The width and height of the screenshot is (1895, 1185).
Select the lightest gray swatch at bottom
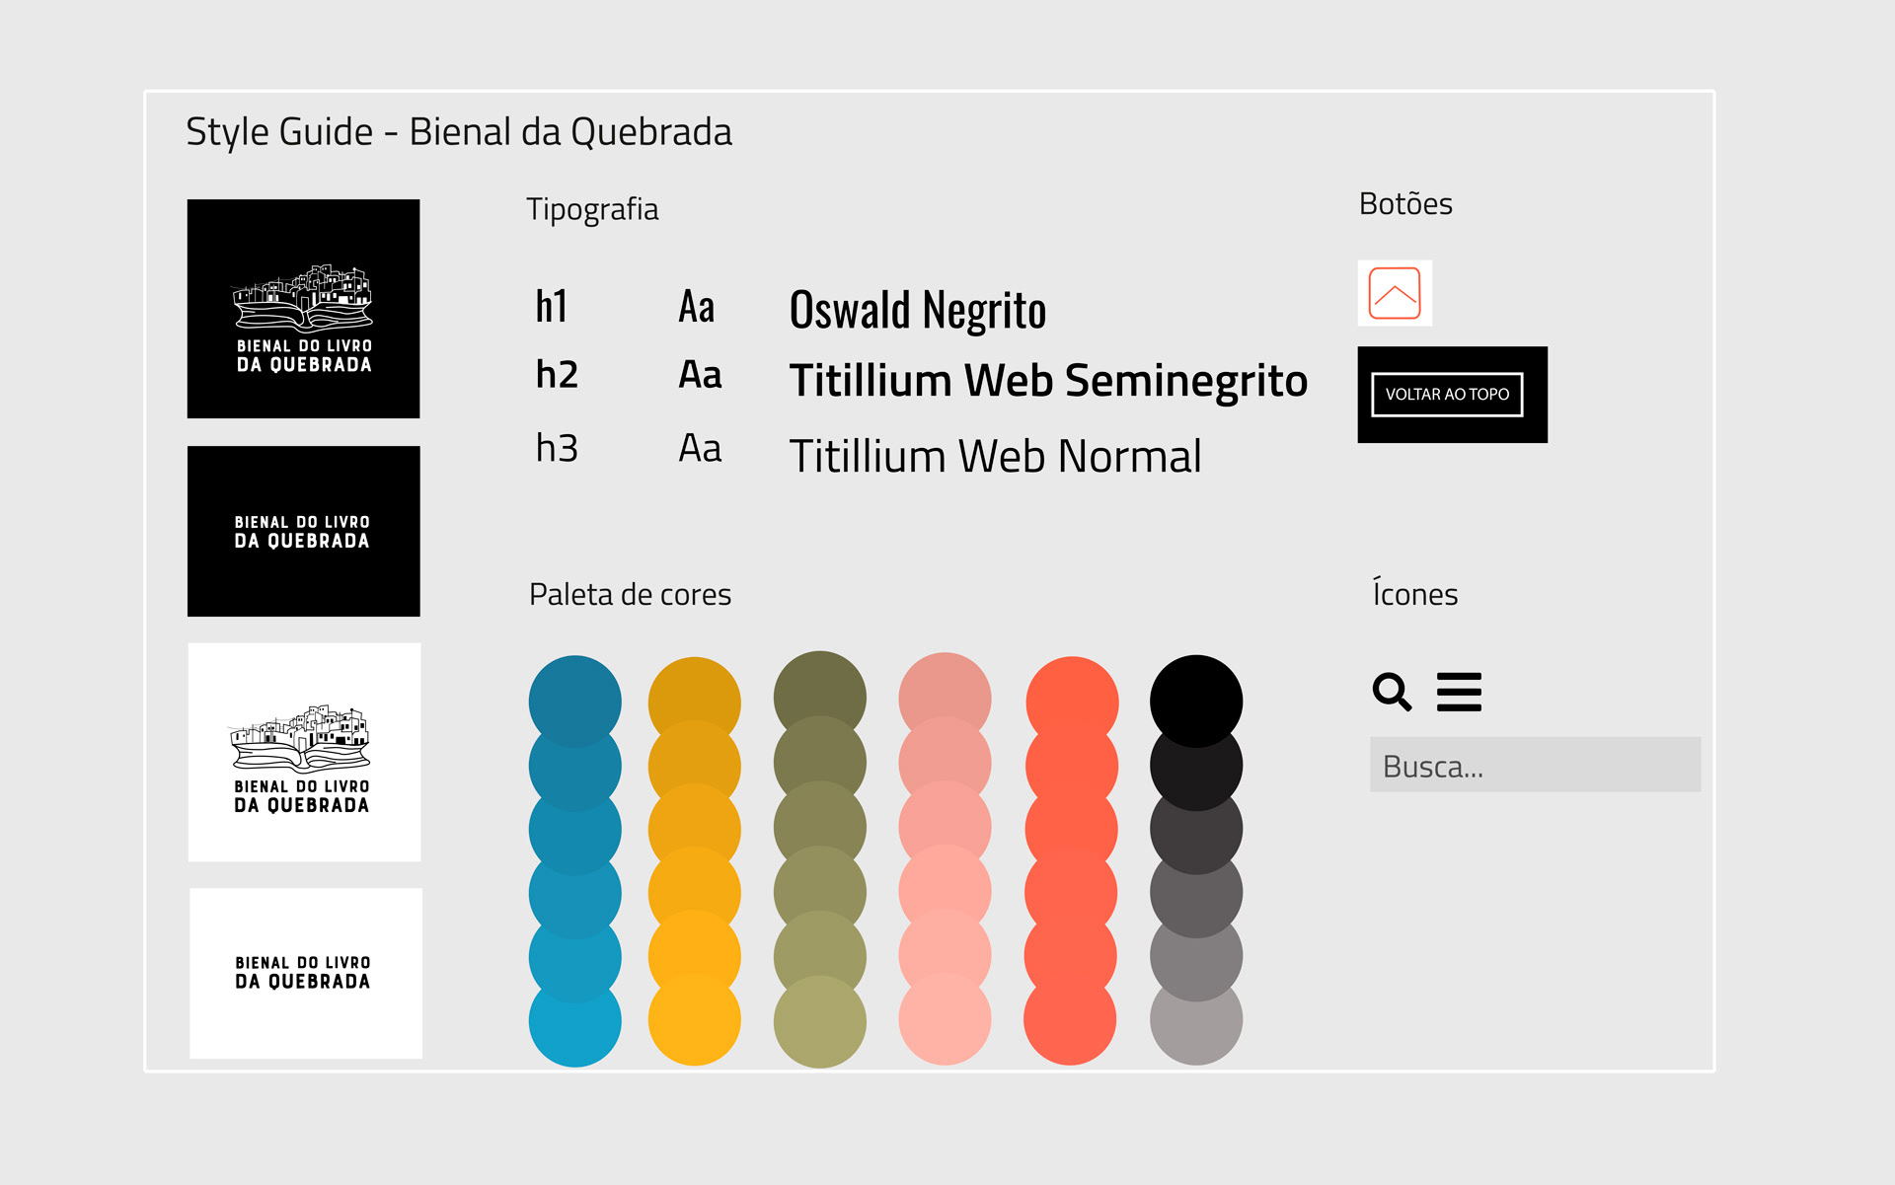tap(1196, 1028)
